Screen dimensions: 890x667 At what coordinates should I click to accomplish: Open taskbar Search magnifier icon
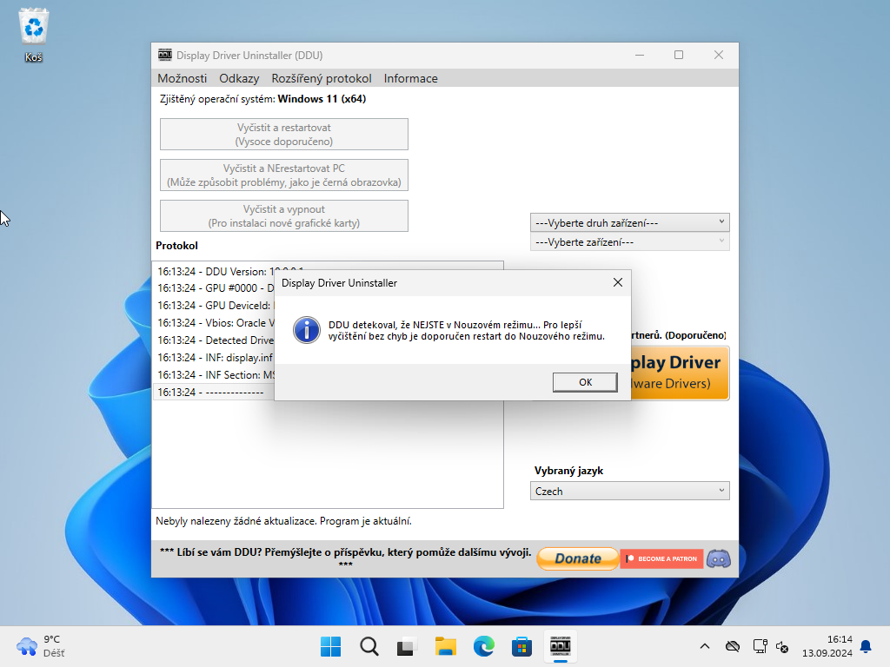click(369, 646)
